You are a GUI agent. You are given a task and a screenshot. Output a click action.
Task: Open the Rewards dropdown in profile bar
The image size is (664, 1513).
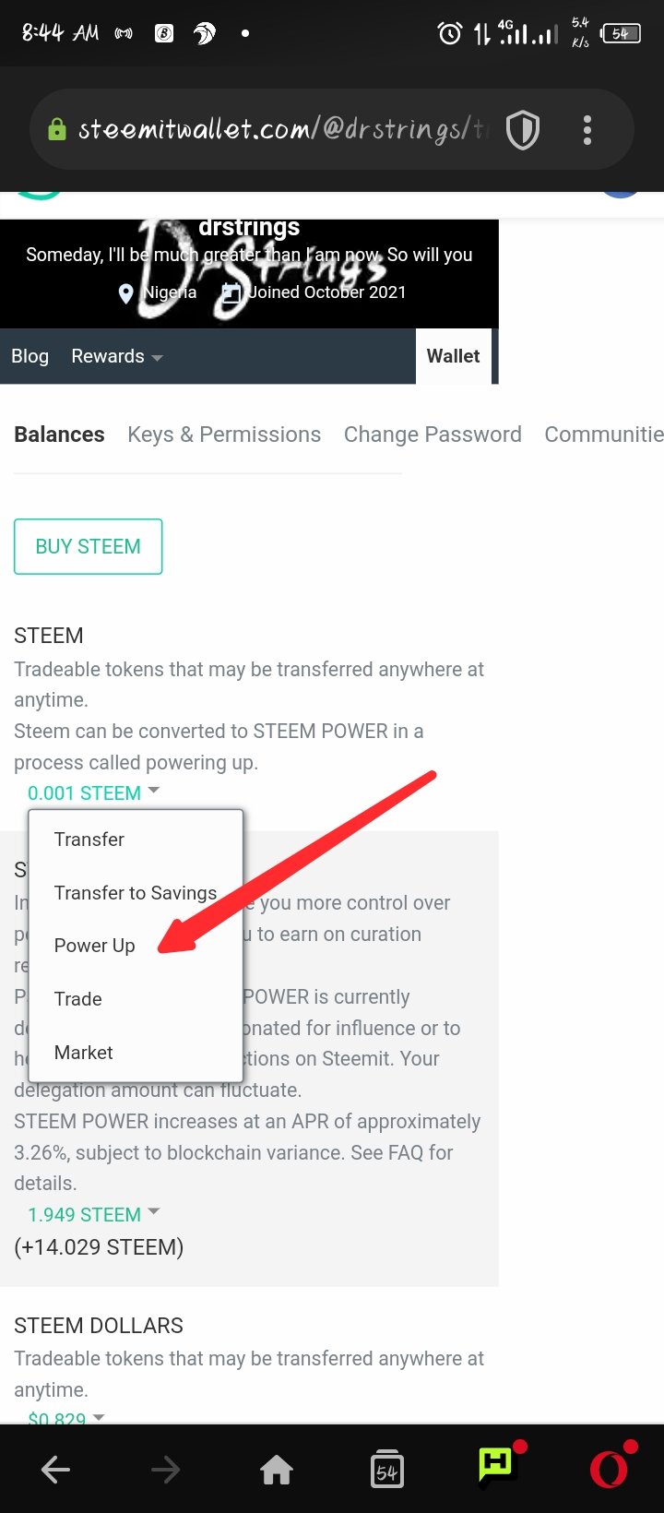116,357
